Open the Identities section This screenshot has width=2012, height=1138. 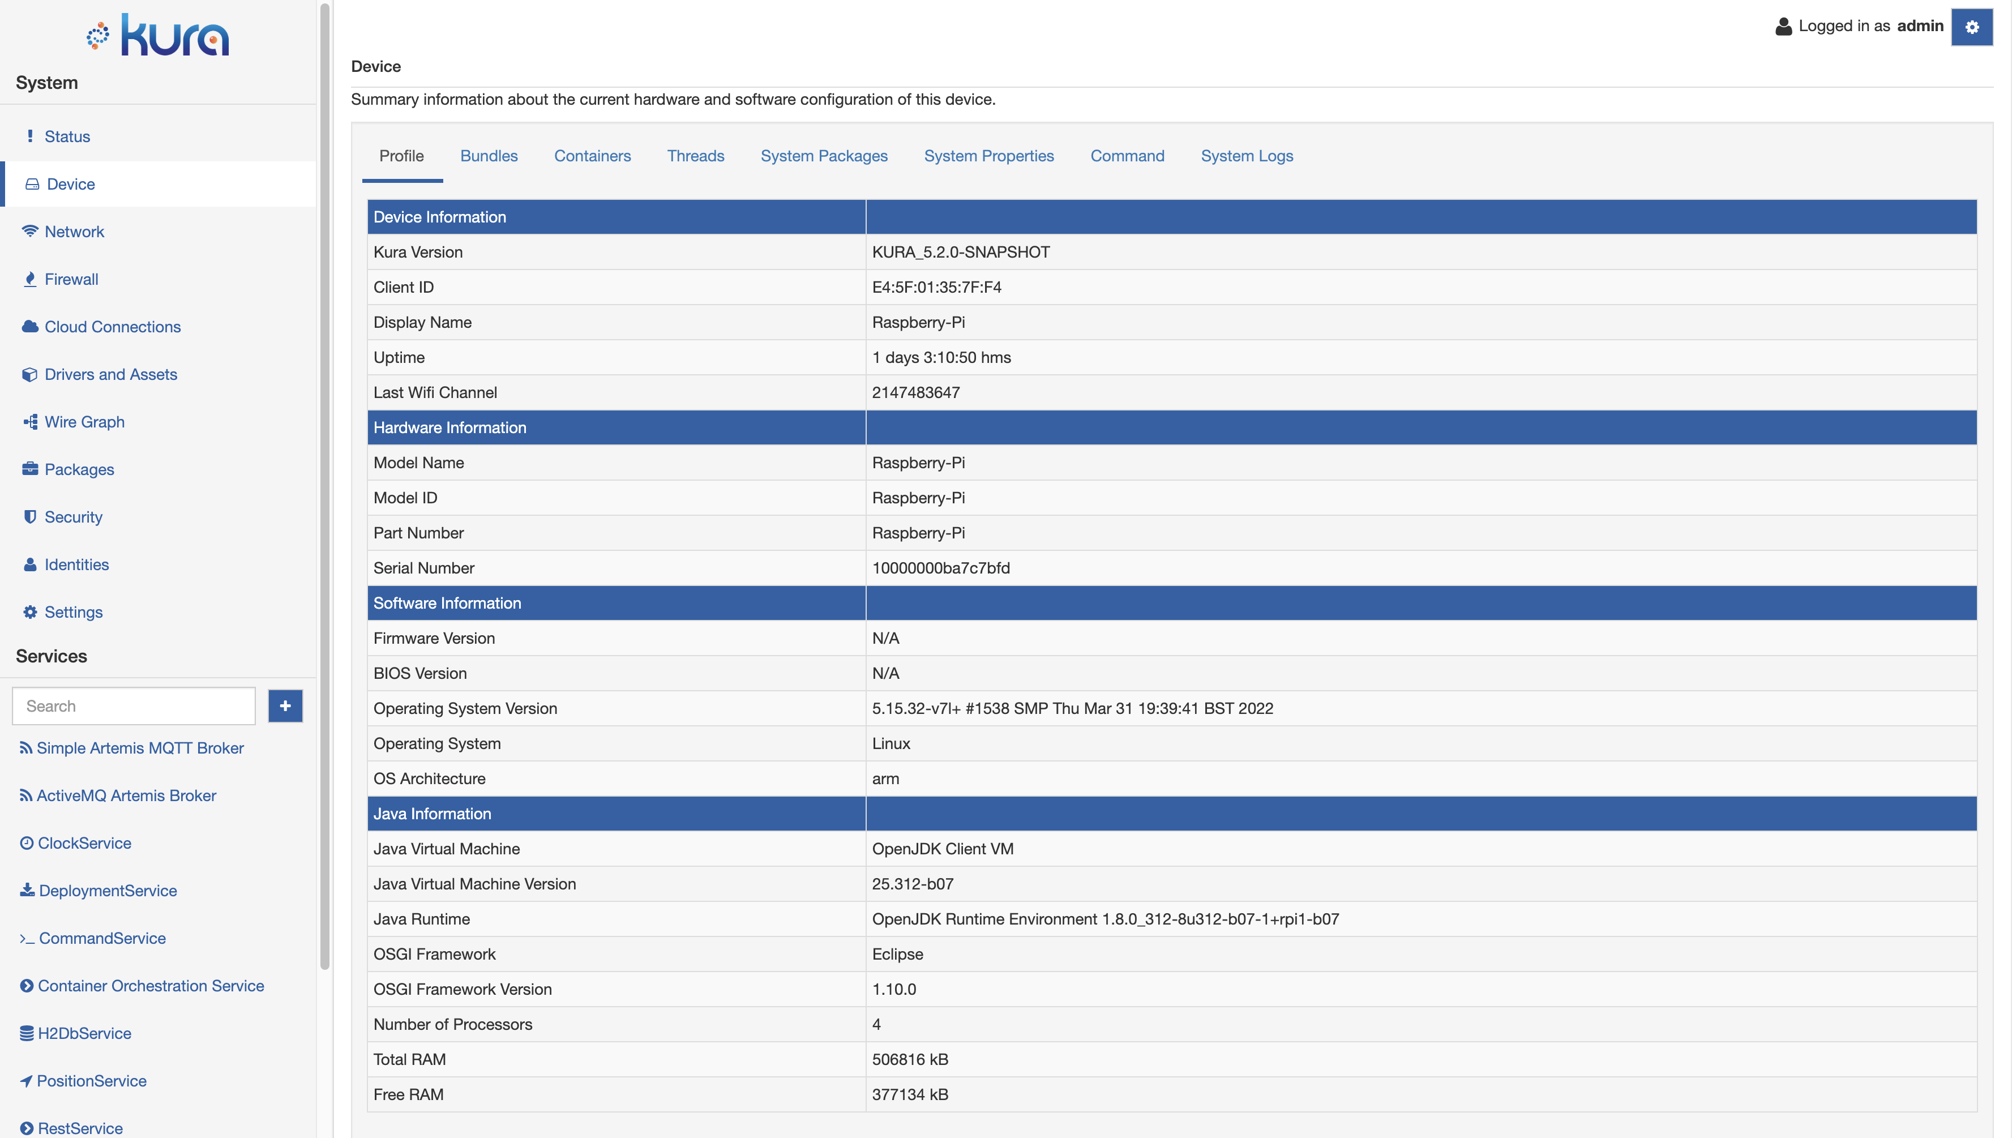(x=76, y=563)
